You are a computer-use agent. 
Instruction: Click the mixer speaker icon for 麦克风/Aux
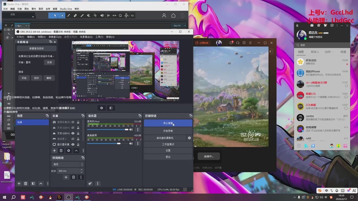131,130
